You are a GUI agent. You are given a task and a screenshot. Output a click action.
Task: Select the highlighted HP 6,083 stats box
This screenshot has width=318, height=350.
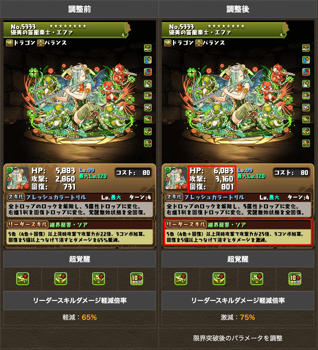(x=212, y=179)
